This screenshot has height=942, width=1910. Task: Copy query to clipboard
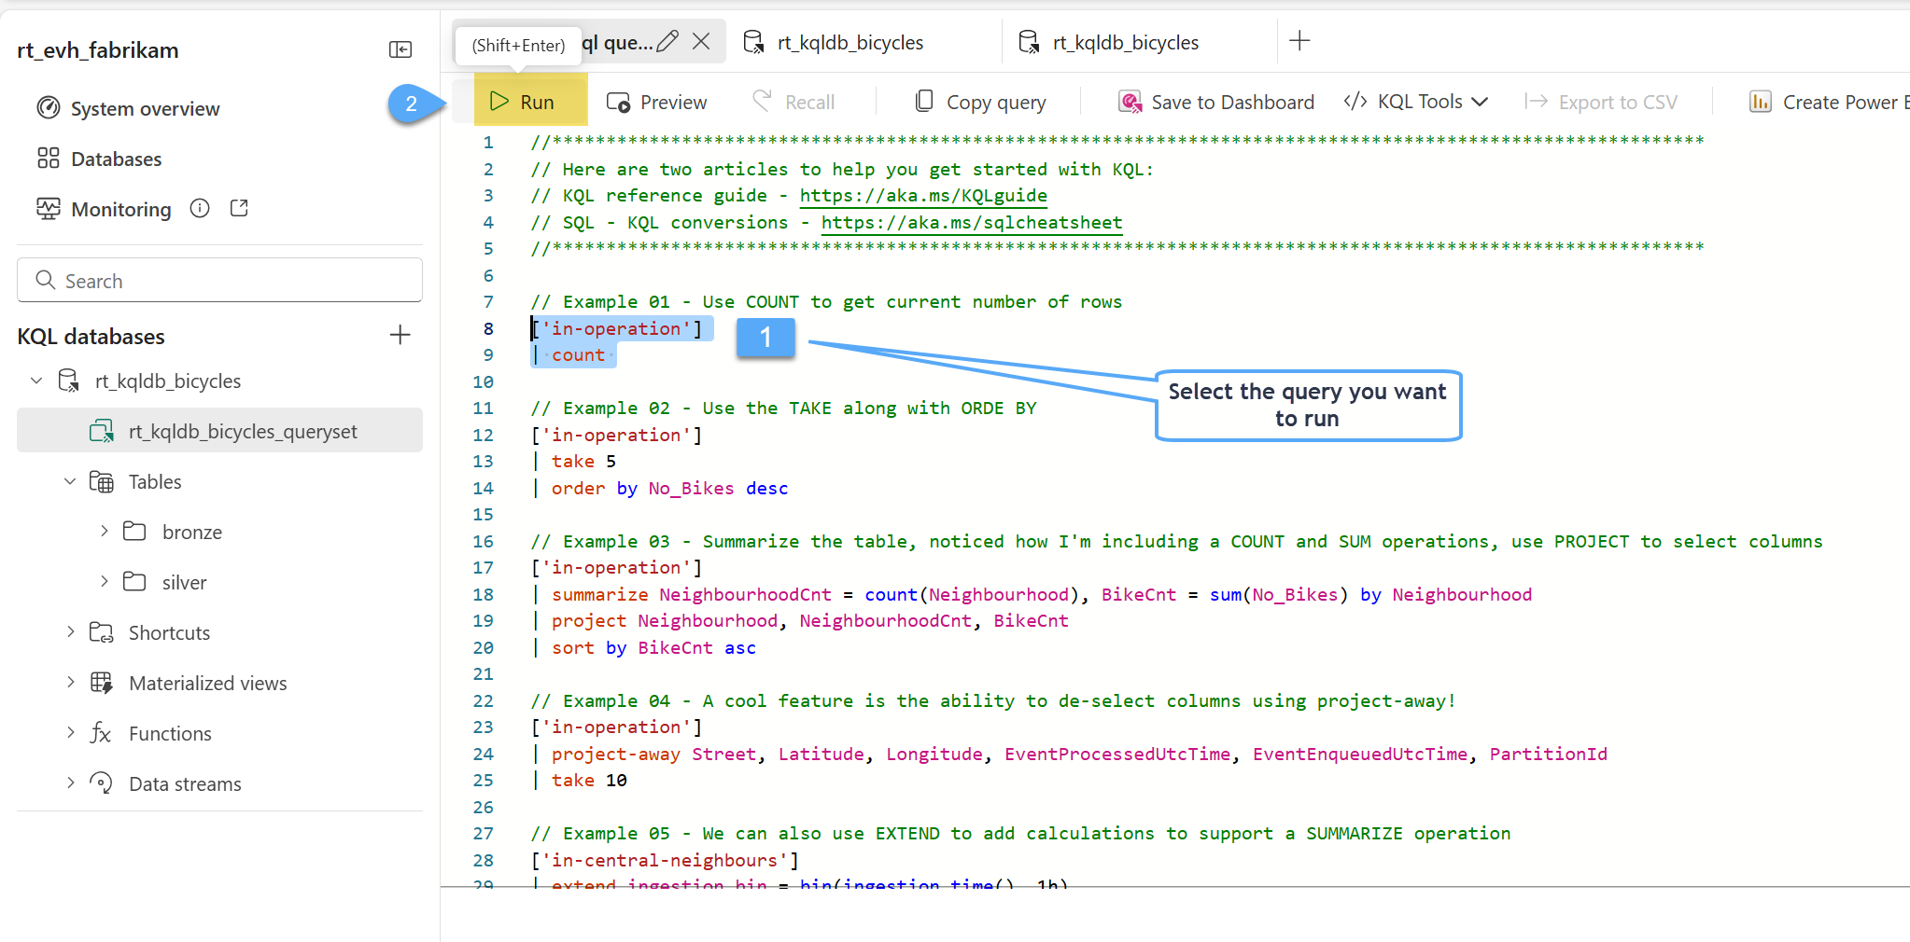(x=980, y=102)
